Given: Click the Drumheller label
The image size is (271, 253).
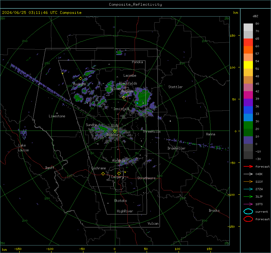Looking at the screenshot, I should pyautogui.click(x=176, y=148).
